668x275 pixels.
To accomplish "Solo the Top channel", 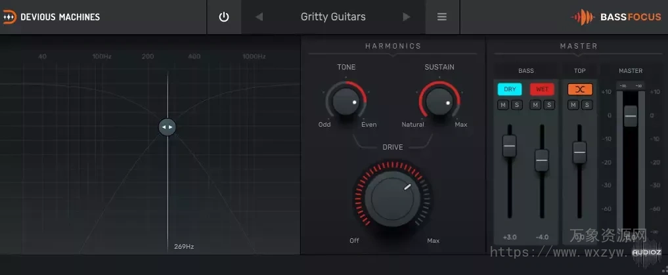I will click(587, 105).
